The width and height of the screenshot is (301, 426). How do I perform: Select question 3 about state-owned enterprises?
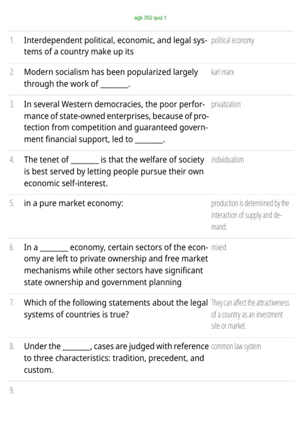[x=116, y=122]
